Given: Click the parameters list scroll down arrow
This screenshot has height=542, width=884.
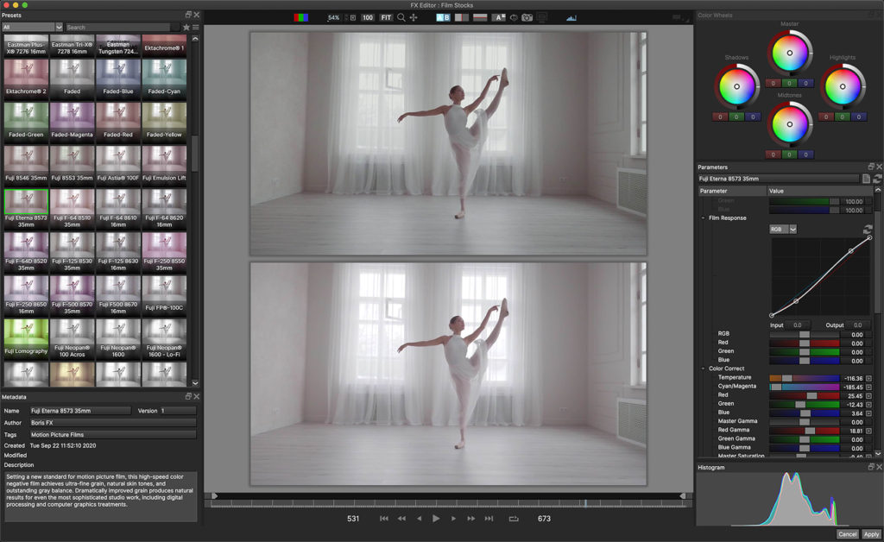Looking at the screenshot, I should 878,453.
